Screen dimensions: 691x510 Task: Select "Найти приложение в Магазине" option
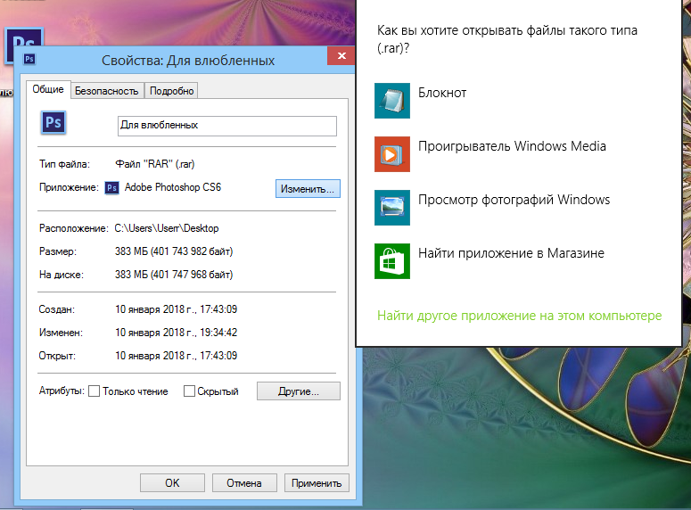(x=511, y=253)
